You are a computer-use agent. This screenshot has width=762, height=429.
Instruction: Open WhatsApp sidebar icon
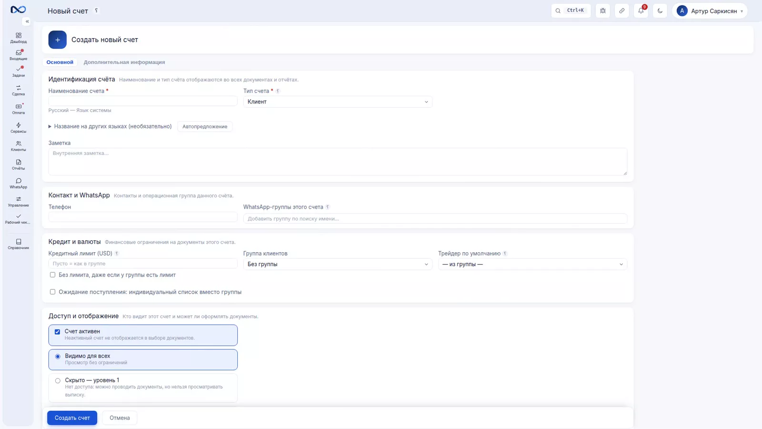18,183
